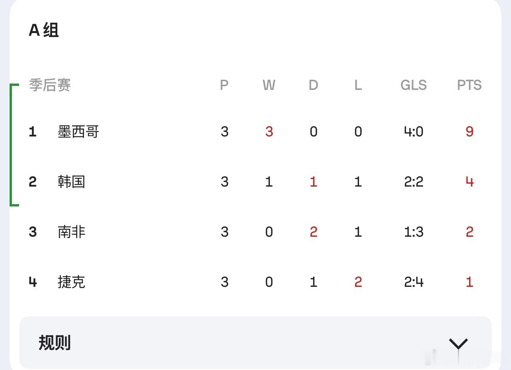The width and height of the screenshot is (511, 370).
Task: Click the A组 group heading
Action: click(44, 30)
